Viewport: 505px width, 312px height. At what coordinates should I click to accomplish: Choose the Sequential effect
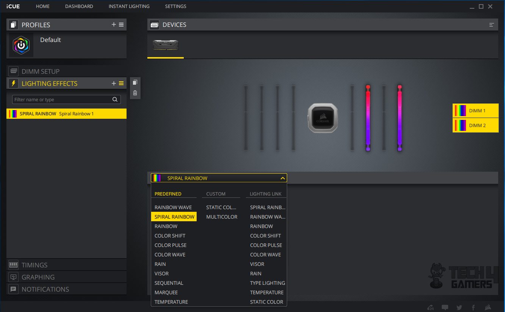(x=169, y=283)
